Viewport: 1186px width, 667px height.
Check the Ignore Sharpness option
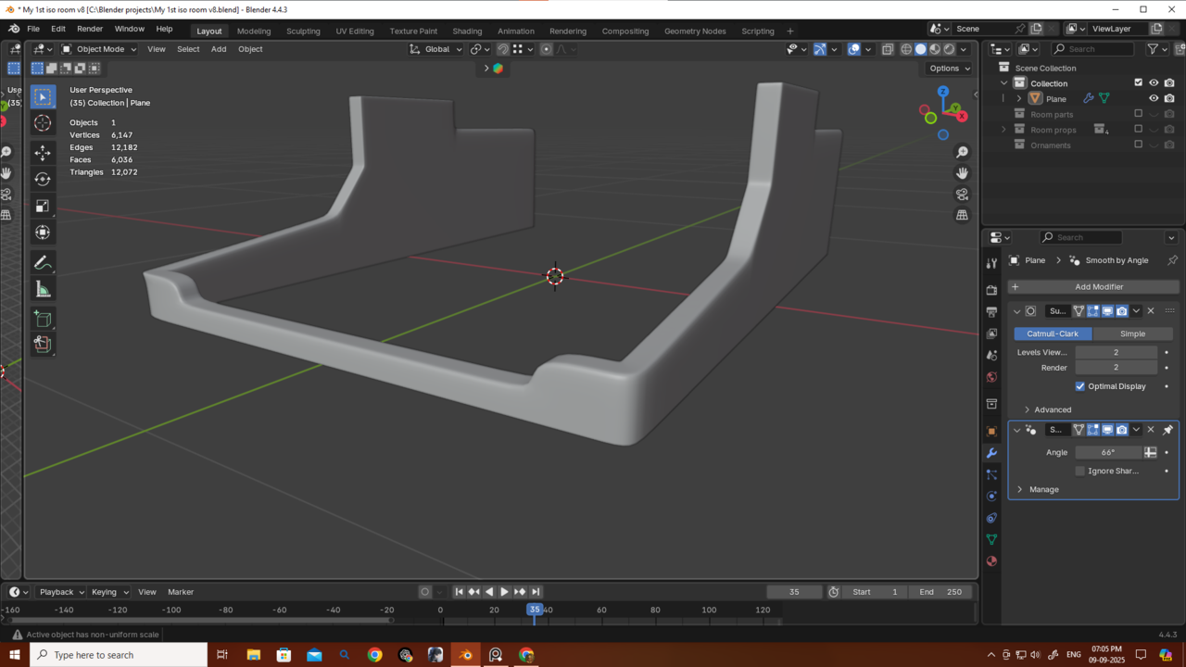(1079, 471)
